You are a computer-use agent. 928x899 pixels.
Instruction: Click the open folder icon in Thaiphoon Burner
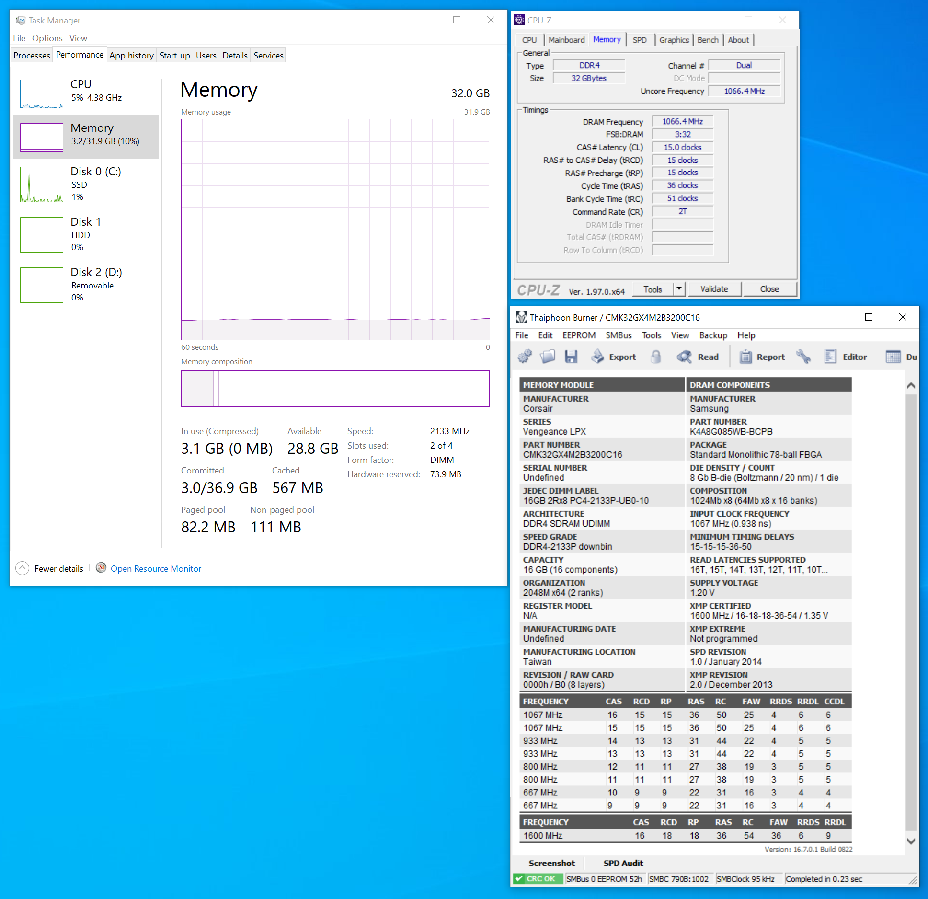pos(548,357)
